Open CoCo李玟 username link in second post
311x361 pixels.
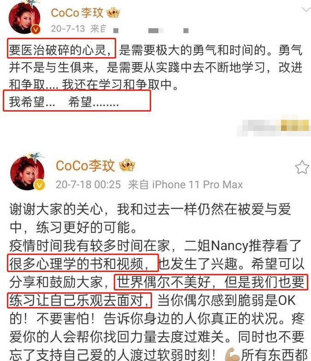click(85, 166)
